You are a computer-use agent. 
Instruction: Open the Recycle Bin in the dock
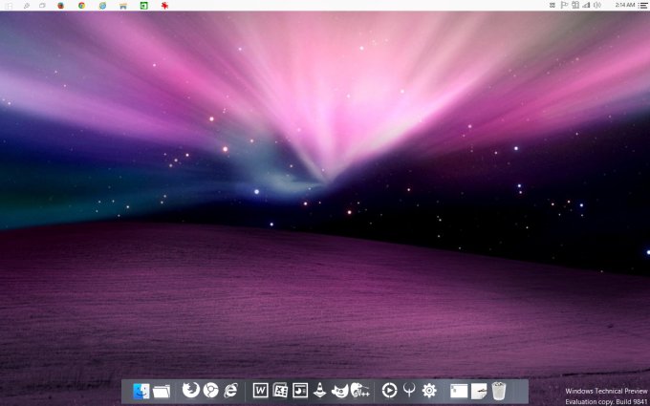[499, 391]
